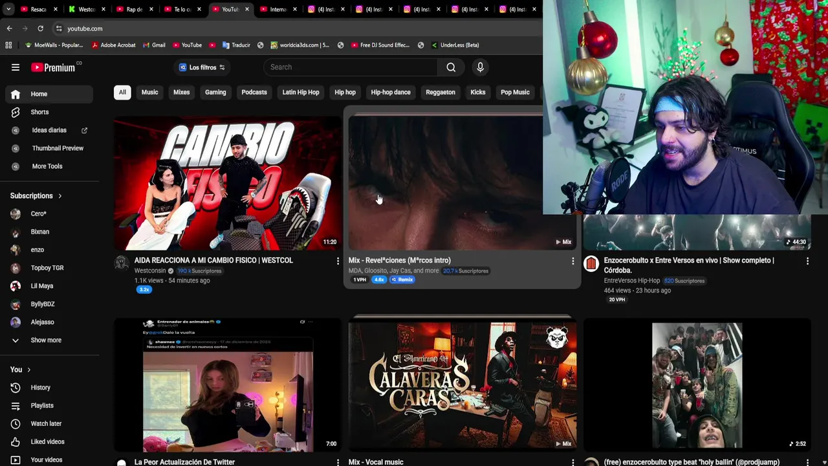Open enzo subscription channel
Screen dimensions: 828x466
49,250
